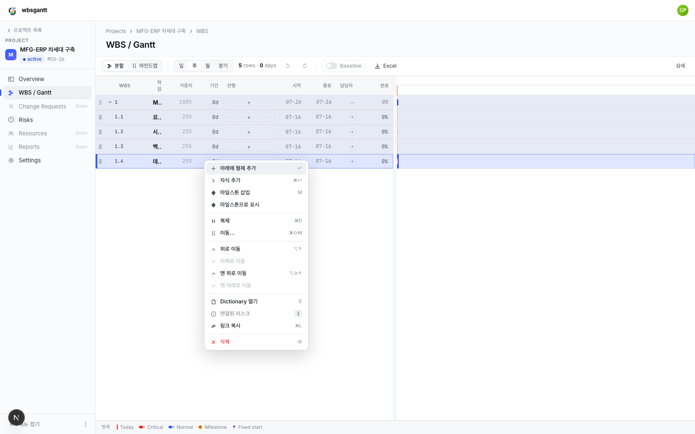Viewport: 695px width, 434px height.
Task: Add assignee on row 1.2
Action: [352, 132]
